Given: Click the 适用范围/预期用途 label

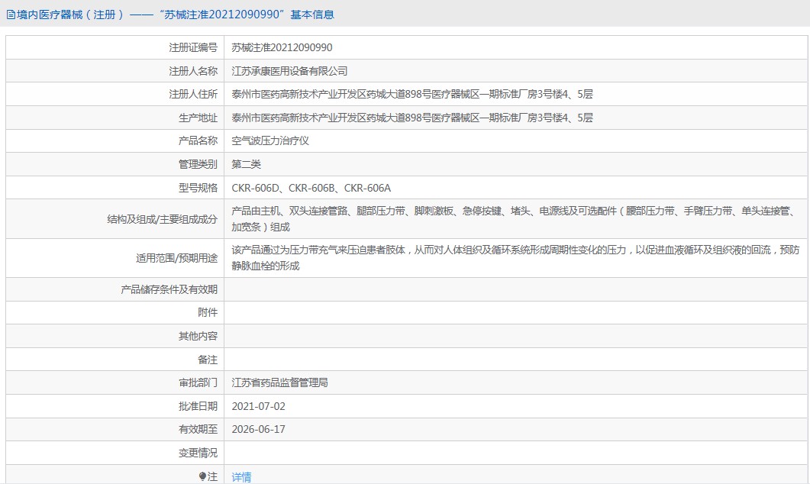Looking at the screenshot, I should [x=176, y=258].
